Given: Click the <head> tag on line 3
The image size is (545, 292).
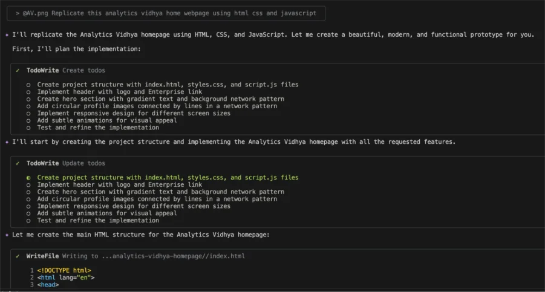Looking at the screenshot, I should (48, 285).
